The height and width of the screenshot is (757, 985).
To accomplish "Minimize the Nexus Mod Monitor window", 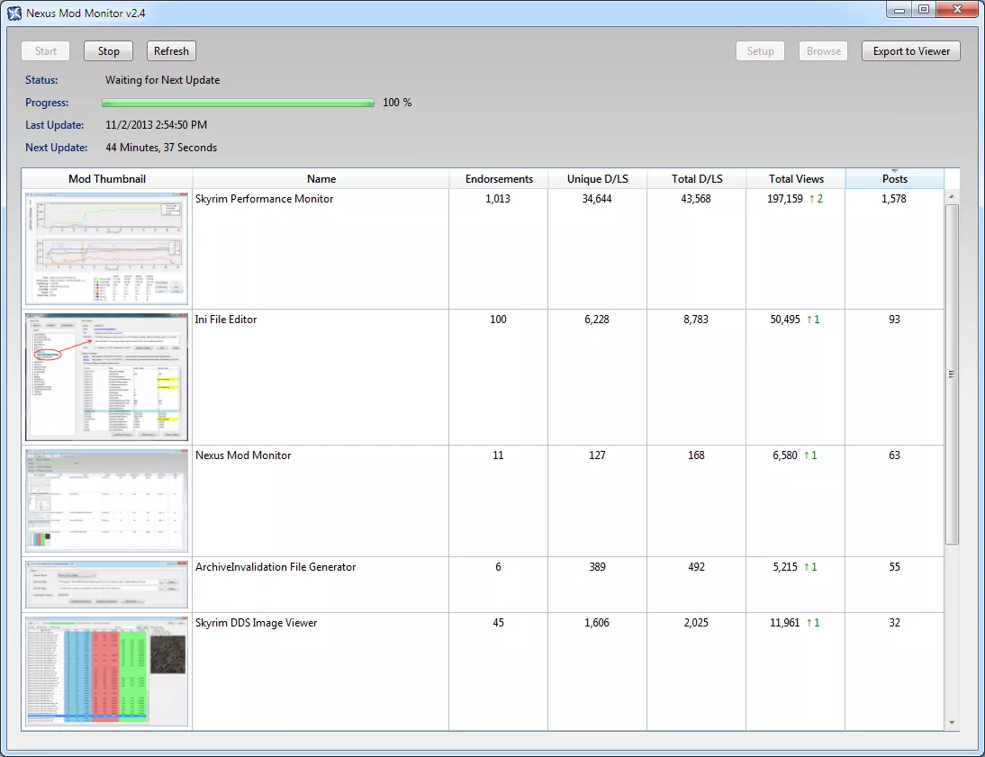I will (899, 9).
